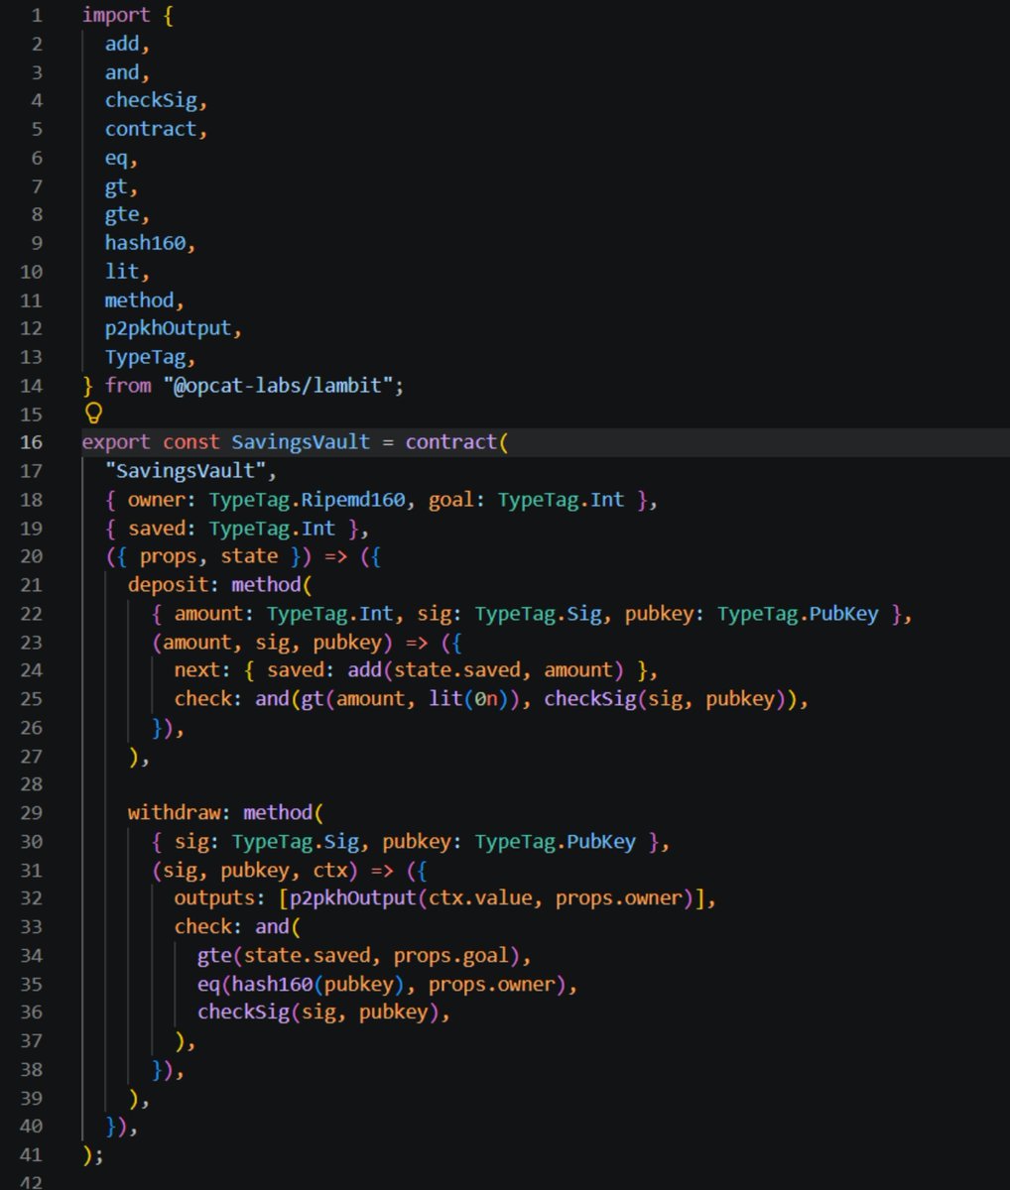Click the "goal:" property on line 18
This screenshot has height=1190, width=1010.
click(457, 499)
